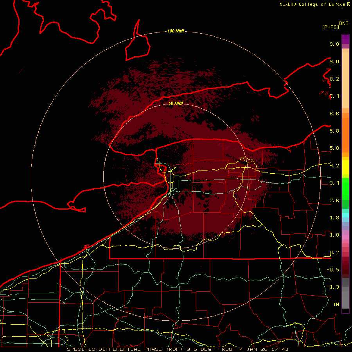Viewport: 352px width, 352px height.
Task: Click the 2.6 value on the scale
Action: (334, 201)
